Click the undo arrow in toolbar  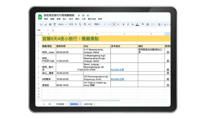pos(41,24)
